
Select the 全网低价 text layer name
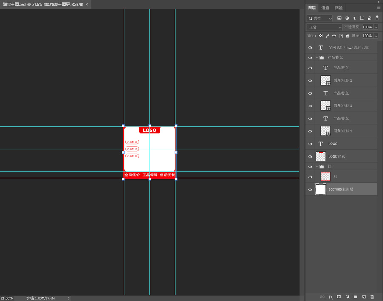coord(348,47)
